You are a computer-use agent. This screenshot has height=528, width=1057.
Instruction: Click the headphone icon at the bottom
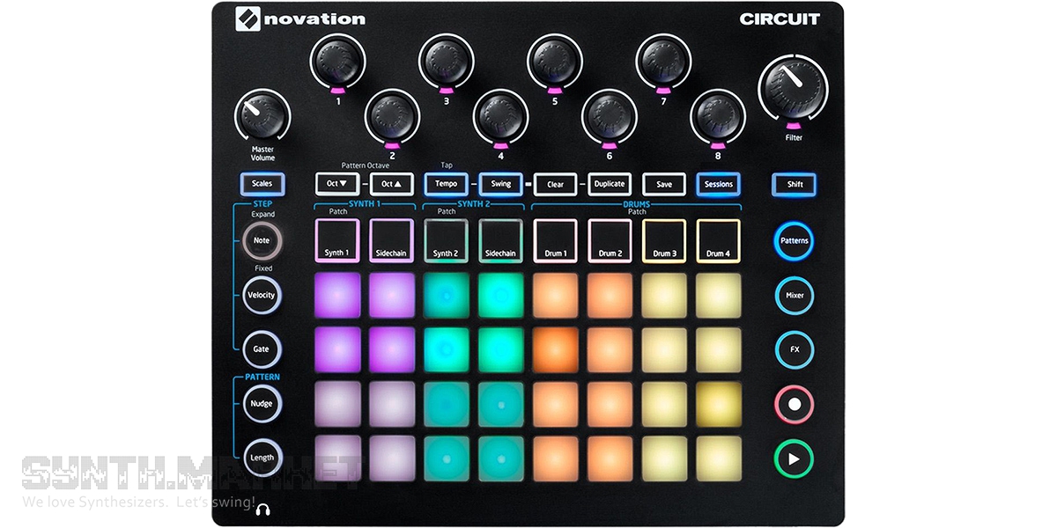click(x=263, y=509)
